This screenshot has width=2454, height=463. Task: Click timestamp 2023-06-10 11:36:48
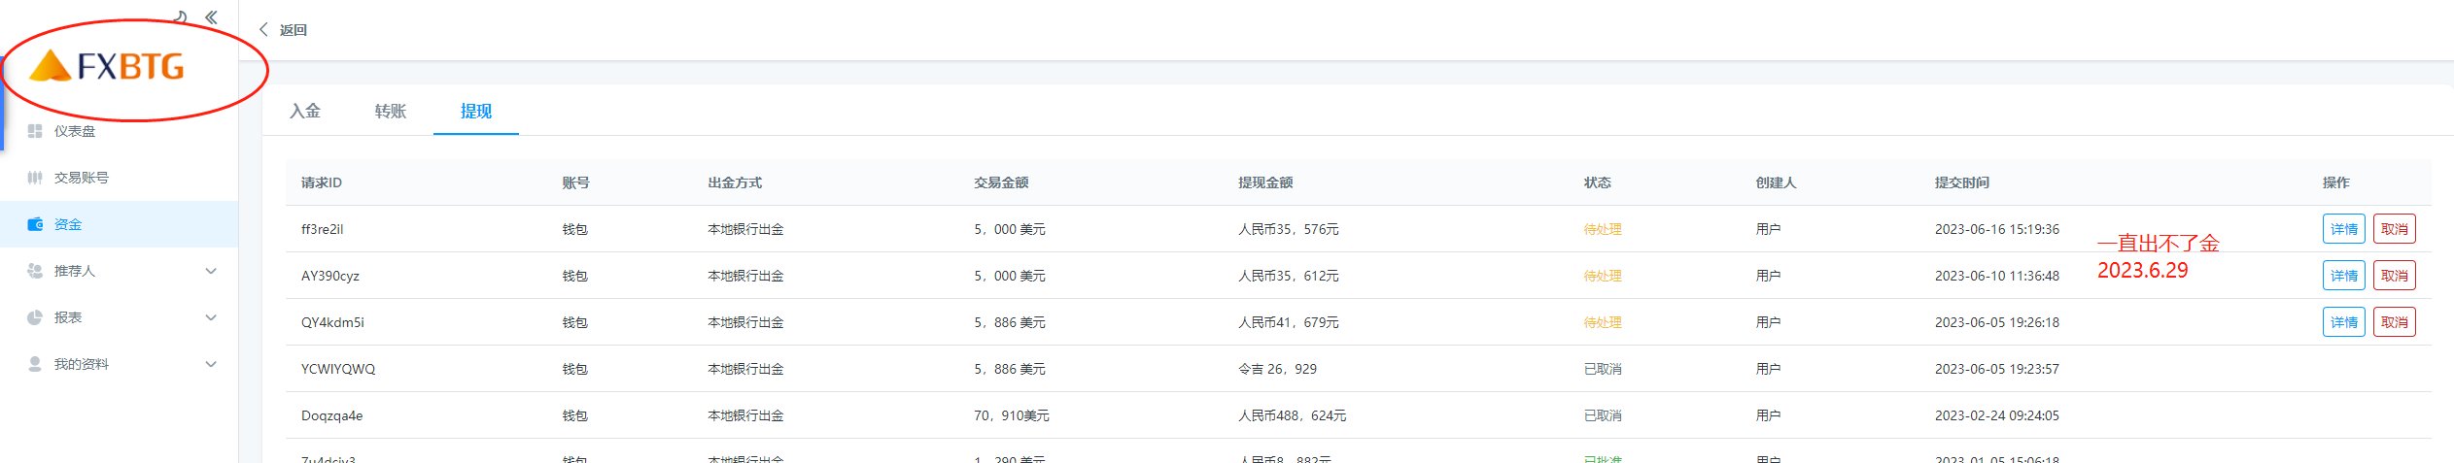(x=1997, y=276)
